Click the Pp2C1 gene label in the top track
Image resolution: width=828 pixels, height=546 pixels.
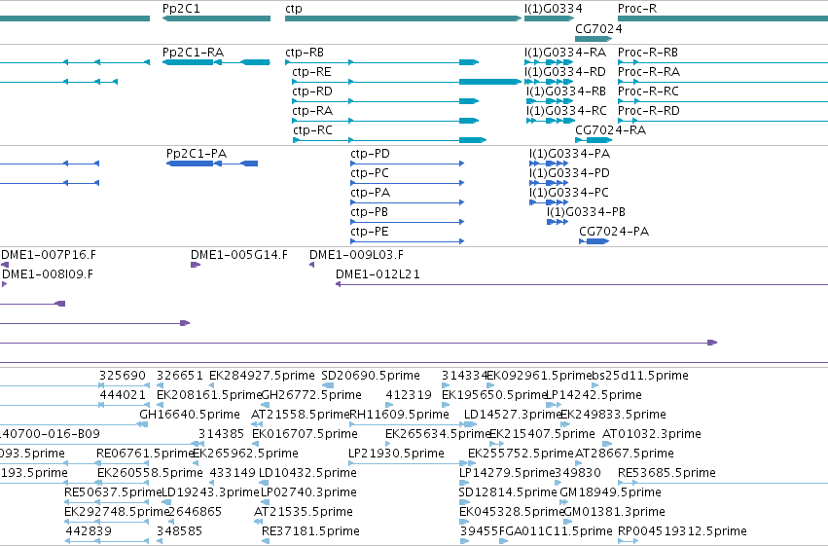click(x=181, y=9)
